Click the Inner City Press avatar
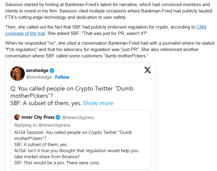217x171 pixels. pos(17,117)
